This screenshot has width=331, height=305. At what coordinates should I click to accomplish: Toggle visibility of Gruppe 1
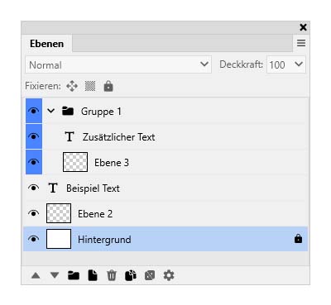point(34,111)
